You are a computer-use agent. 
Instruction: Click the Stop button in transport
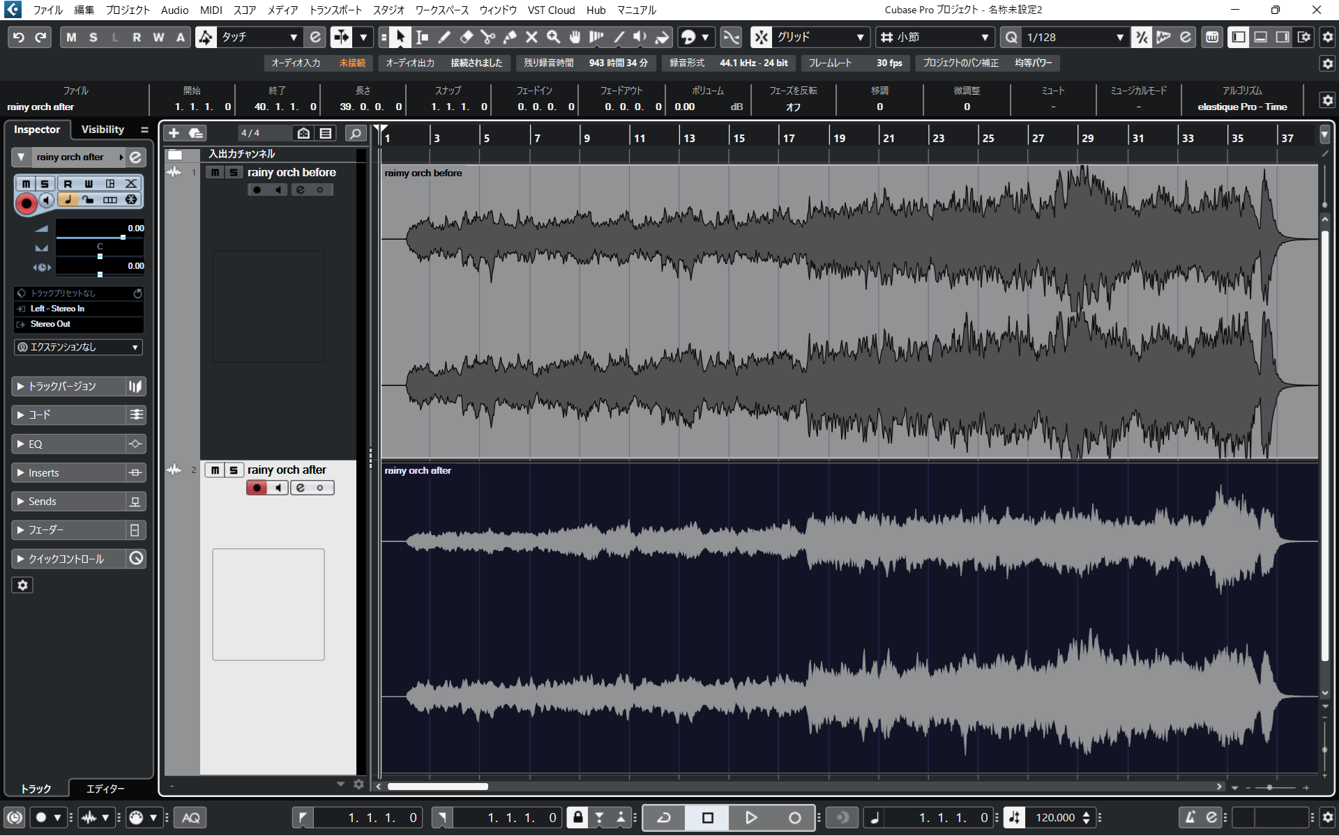click(707, 817)
